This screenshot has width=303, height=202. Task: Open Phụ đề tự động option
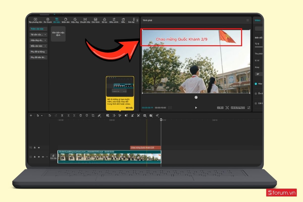click(38, 52)
